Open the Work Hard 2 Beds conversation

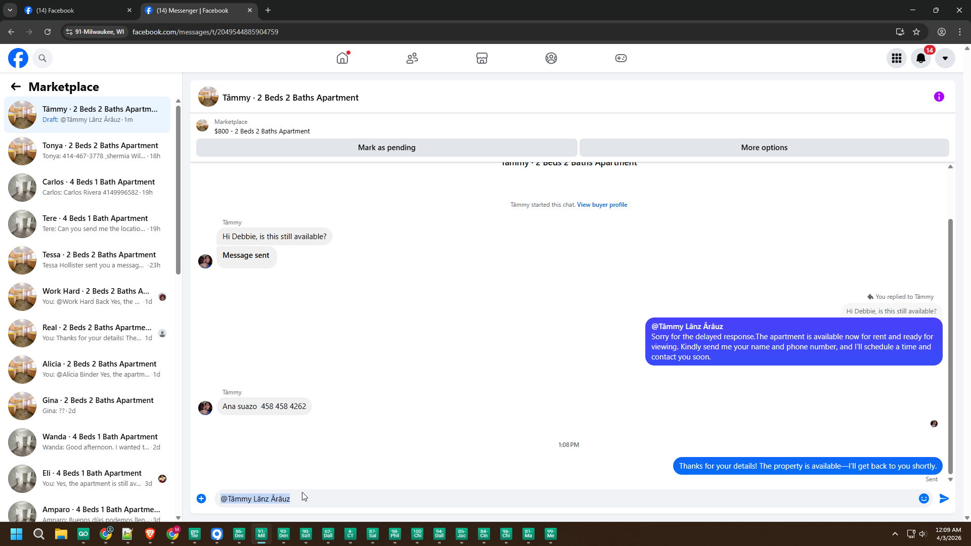point(87,297)
